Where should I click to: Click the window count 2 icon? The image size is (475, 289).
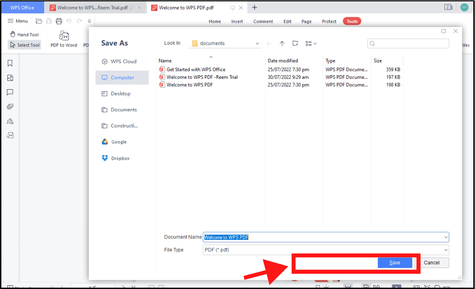[x=448, y=7]
